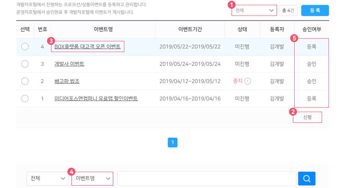
Task: Click the 선택 column header
Action: (x=25, y=29)
